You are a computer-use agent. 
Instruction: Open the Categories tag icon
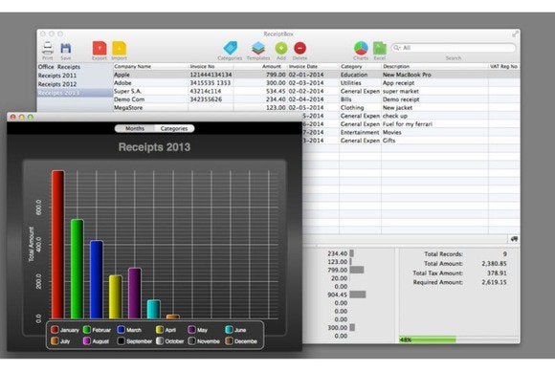coord(230,48)
